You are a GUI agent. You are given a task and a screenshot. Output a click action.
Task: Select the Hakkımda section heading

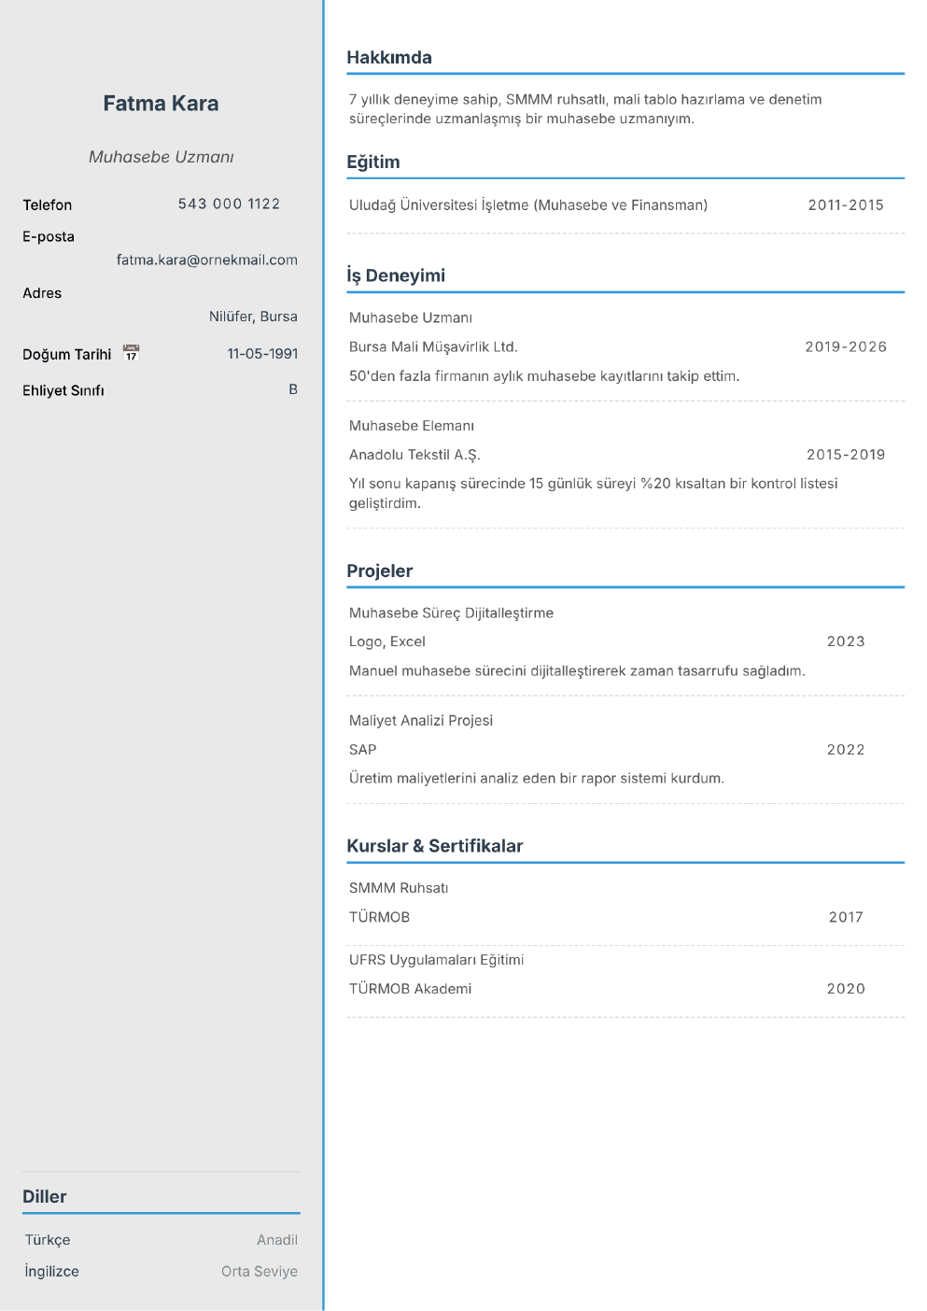tap(389, 57)
